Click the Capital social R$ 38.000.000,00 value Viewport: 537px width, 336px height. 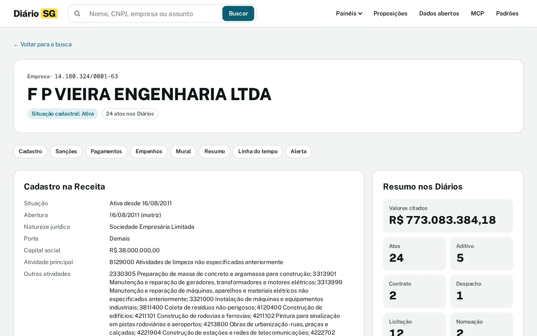pyautogui.click(x=135, y=250)
